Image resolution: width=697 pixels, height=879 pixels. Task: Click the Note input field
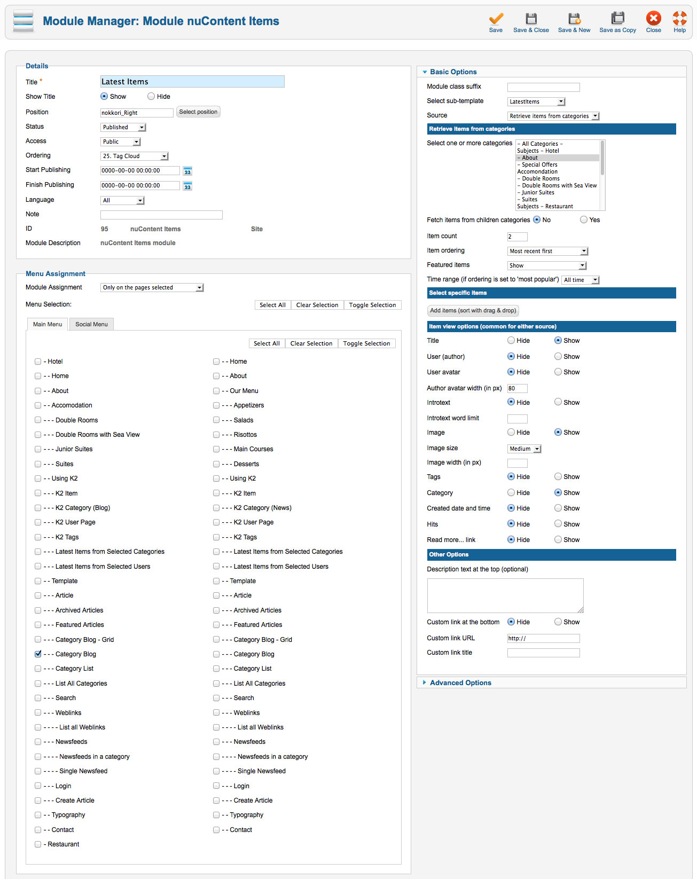[x=161, y=215]
